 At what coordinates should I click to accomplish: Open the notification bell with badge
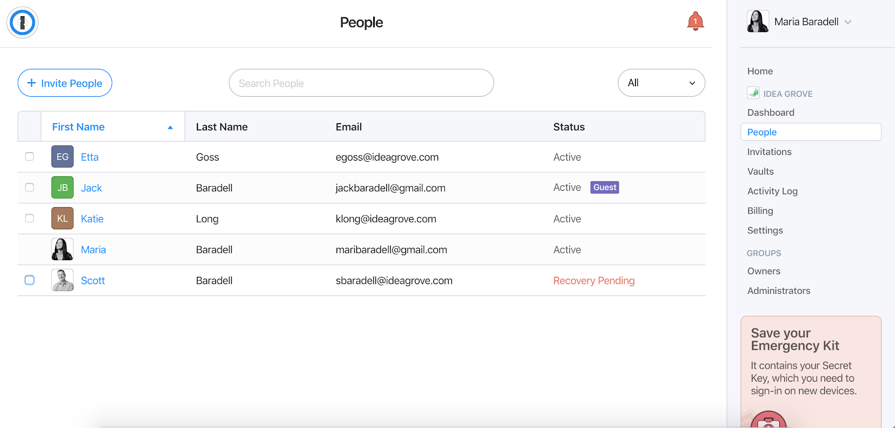[x=695, y=21]
